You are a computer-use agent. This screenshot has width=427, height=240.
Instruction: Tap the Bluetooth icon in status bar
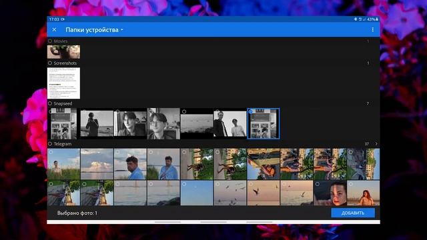click(x=356, y=19)
